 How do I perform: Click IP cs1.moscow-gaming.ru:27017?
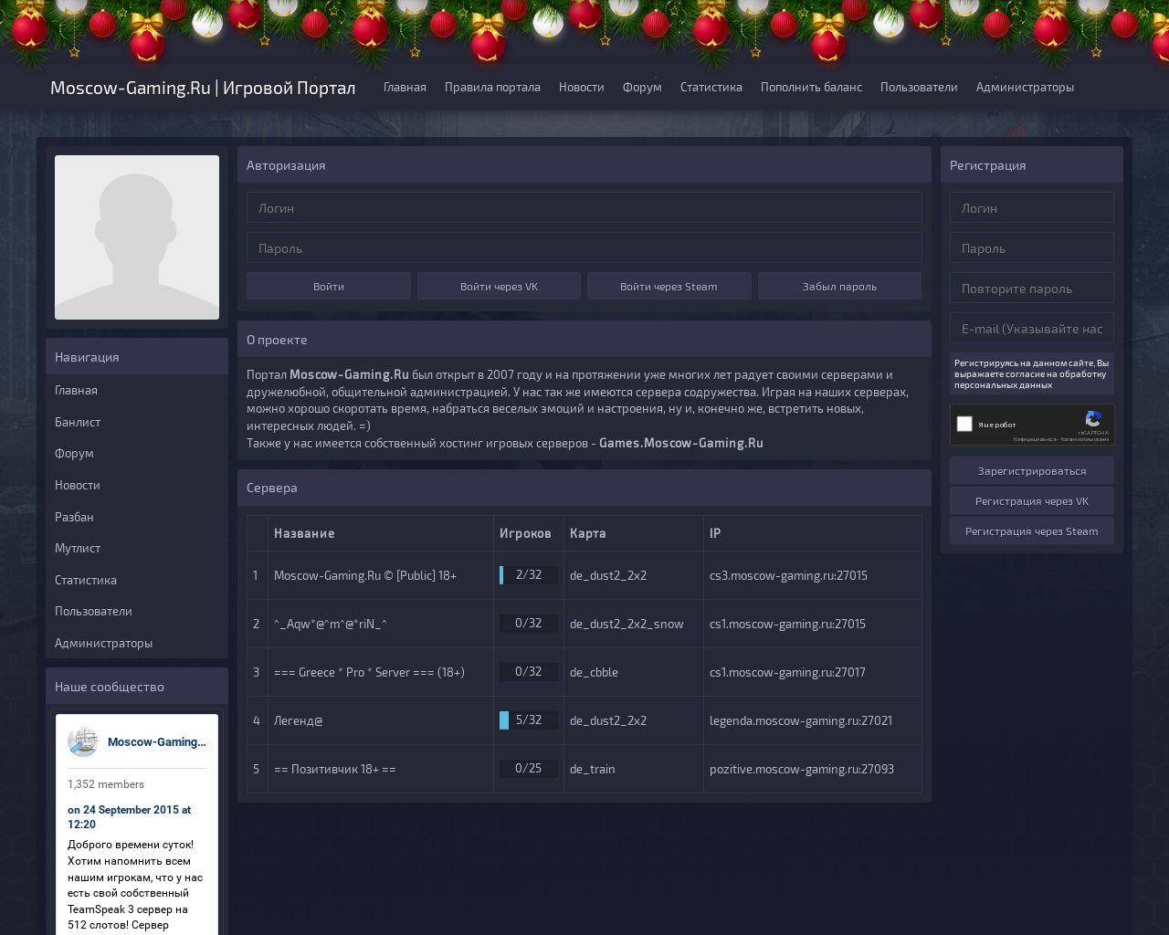(787, 672)
